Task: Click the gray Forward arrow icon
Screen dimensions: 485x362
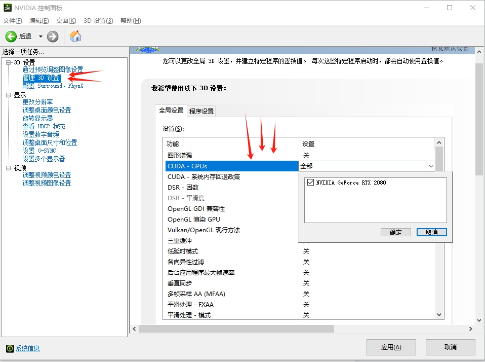Action: (x=53, y=37)
